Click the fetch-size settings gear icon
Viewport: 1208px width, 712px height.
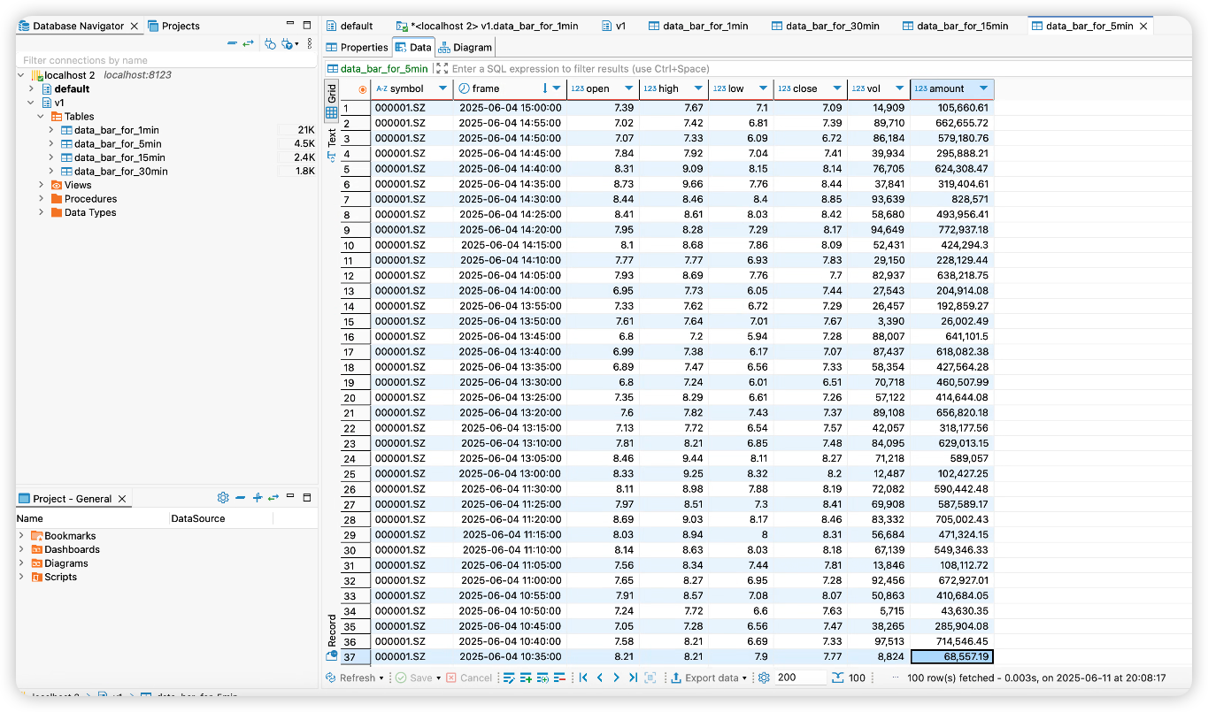coord(764,678)
